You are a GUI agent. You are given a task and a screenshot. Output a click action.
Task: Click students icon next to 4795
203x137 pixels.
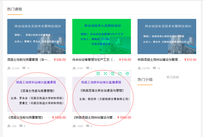click(x=74, y=68)
